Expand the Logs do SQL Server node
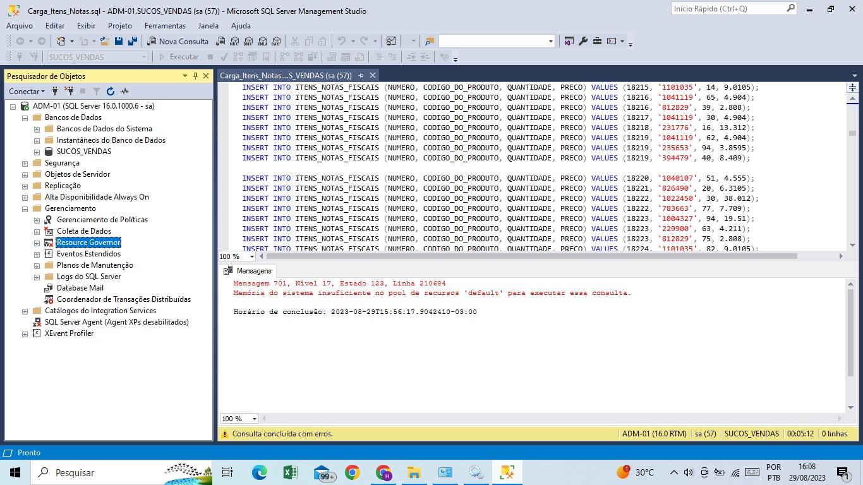The image size is (863, 485). 37,277
